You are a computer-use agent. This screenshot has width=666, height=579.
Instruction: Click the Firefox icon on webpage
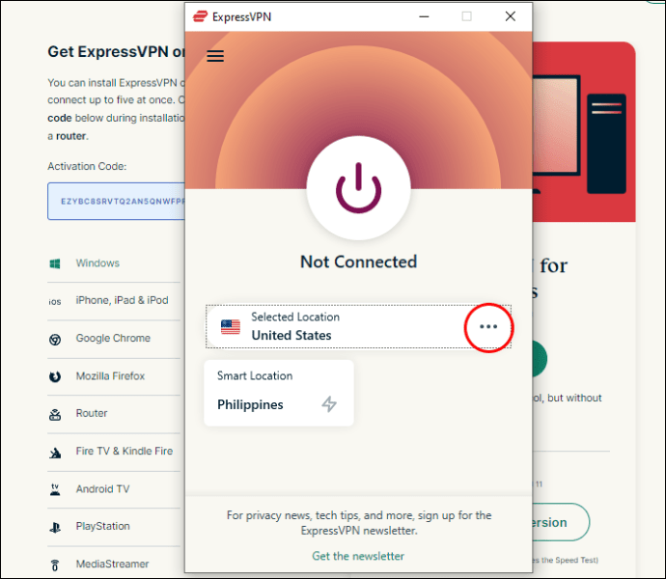[x=55, y=376]
